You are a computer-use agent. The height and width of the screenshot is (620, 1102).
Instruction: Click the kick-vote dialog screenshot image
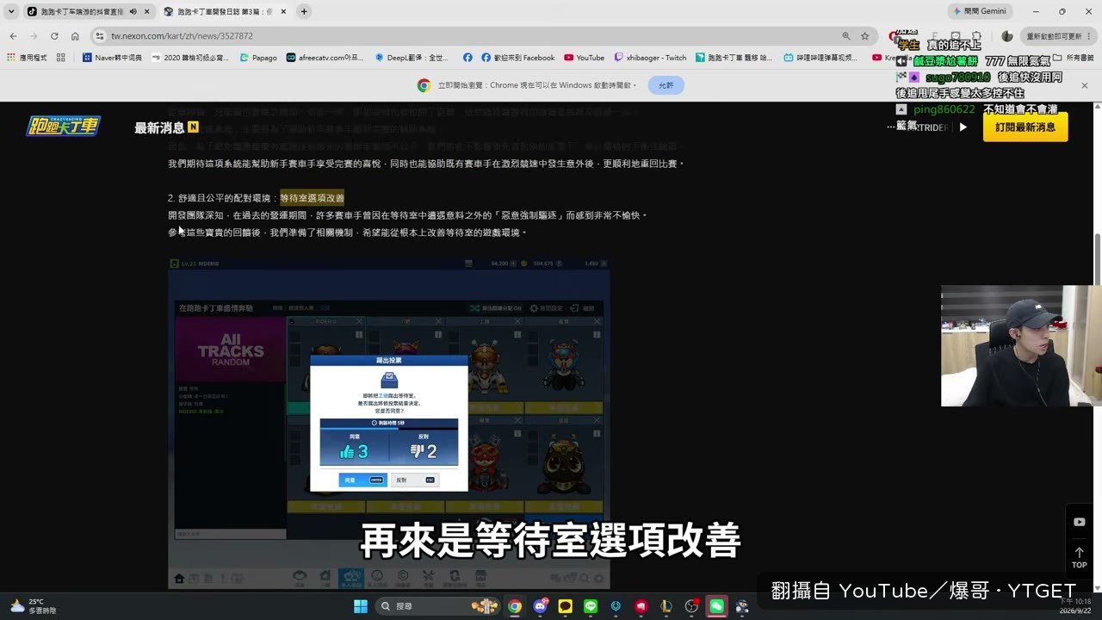pyautogui.click(x=389, y=422)
